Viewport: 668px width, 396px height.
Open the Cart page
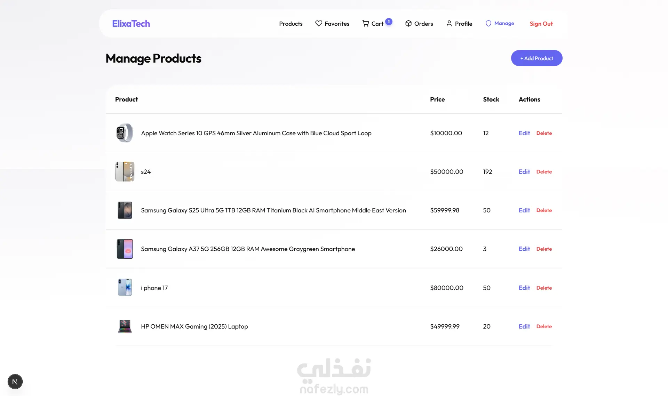pos(373,24)
